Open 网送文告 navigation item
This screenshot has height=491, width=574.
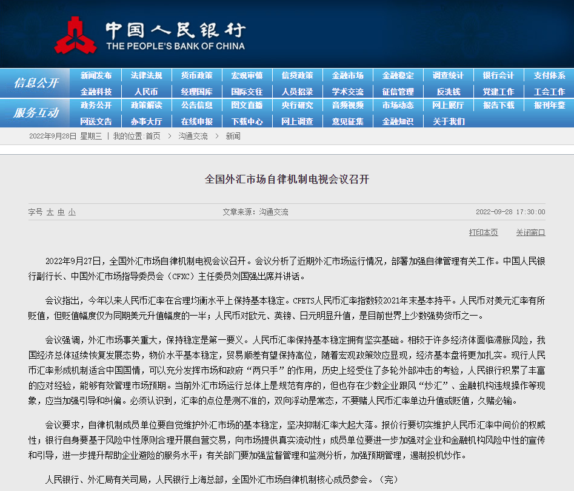coord(96,121)
